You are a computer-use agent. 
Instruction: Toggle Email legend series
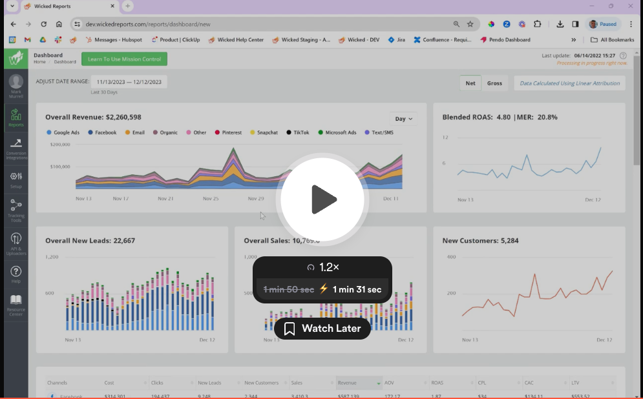[135, 132]
